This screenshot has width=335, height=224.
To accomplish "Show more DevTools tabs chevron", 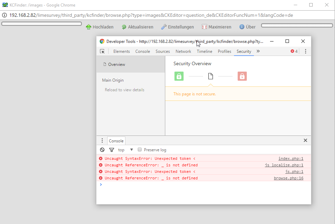I will (x=258, y=51).
